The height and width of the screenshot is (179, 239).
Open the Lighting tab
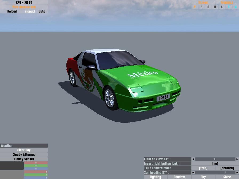(156, 177)
